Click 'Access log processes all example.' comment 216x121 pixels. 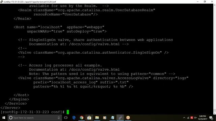[x=65, y=65]
